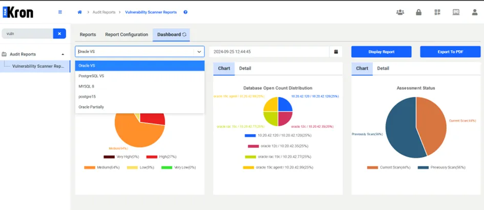Image resolution: width=484 pixels, height=210 pixels.
Task: Select Detail tab in Assessment Status panel
Action: (x=383, y=69)
